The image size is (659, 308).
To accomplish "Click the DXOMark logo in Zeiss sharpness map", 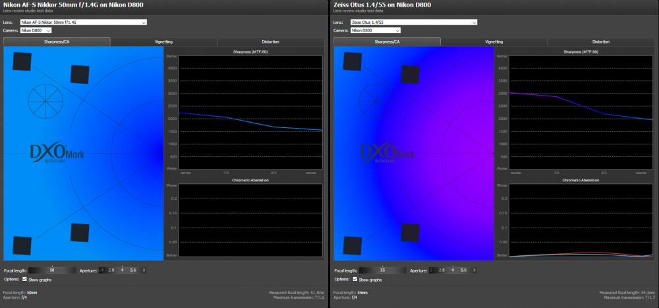I will (387, 153).
